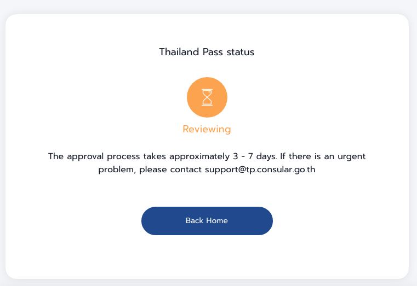Click the word The starting the message
This screenshot has height=286, width=417.
click(56, 156)
